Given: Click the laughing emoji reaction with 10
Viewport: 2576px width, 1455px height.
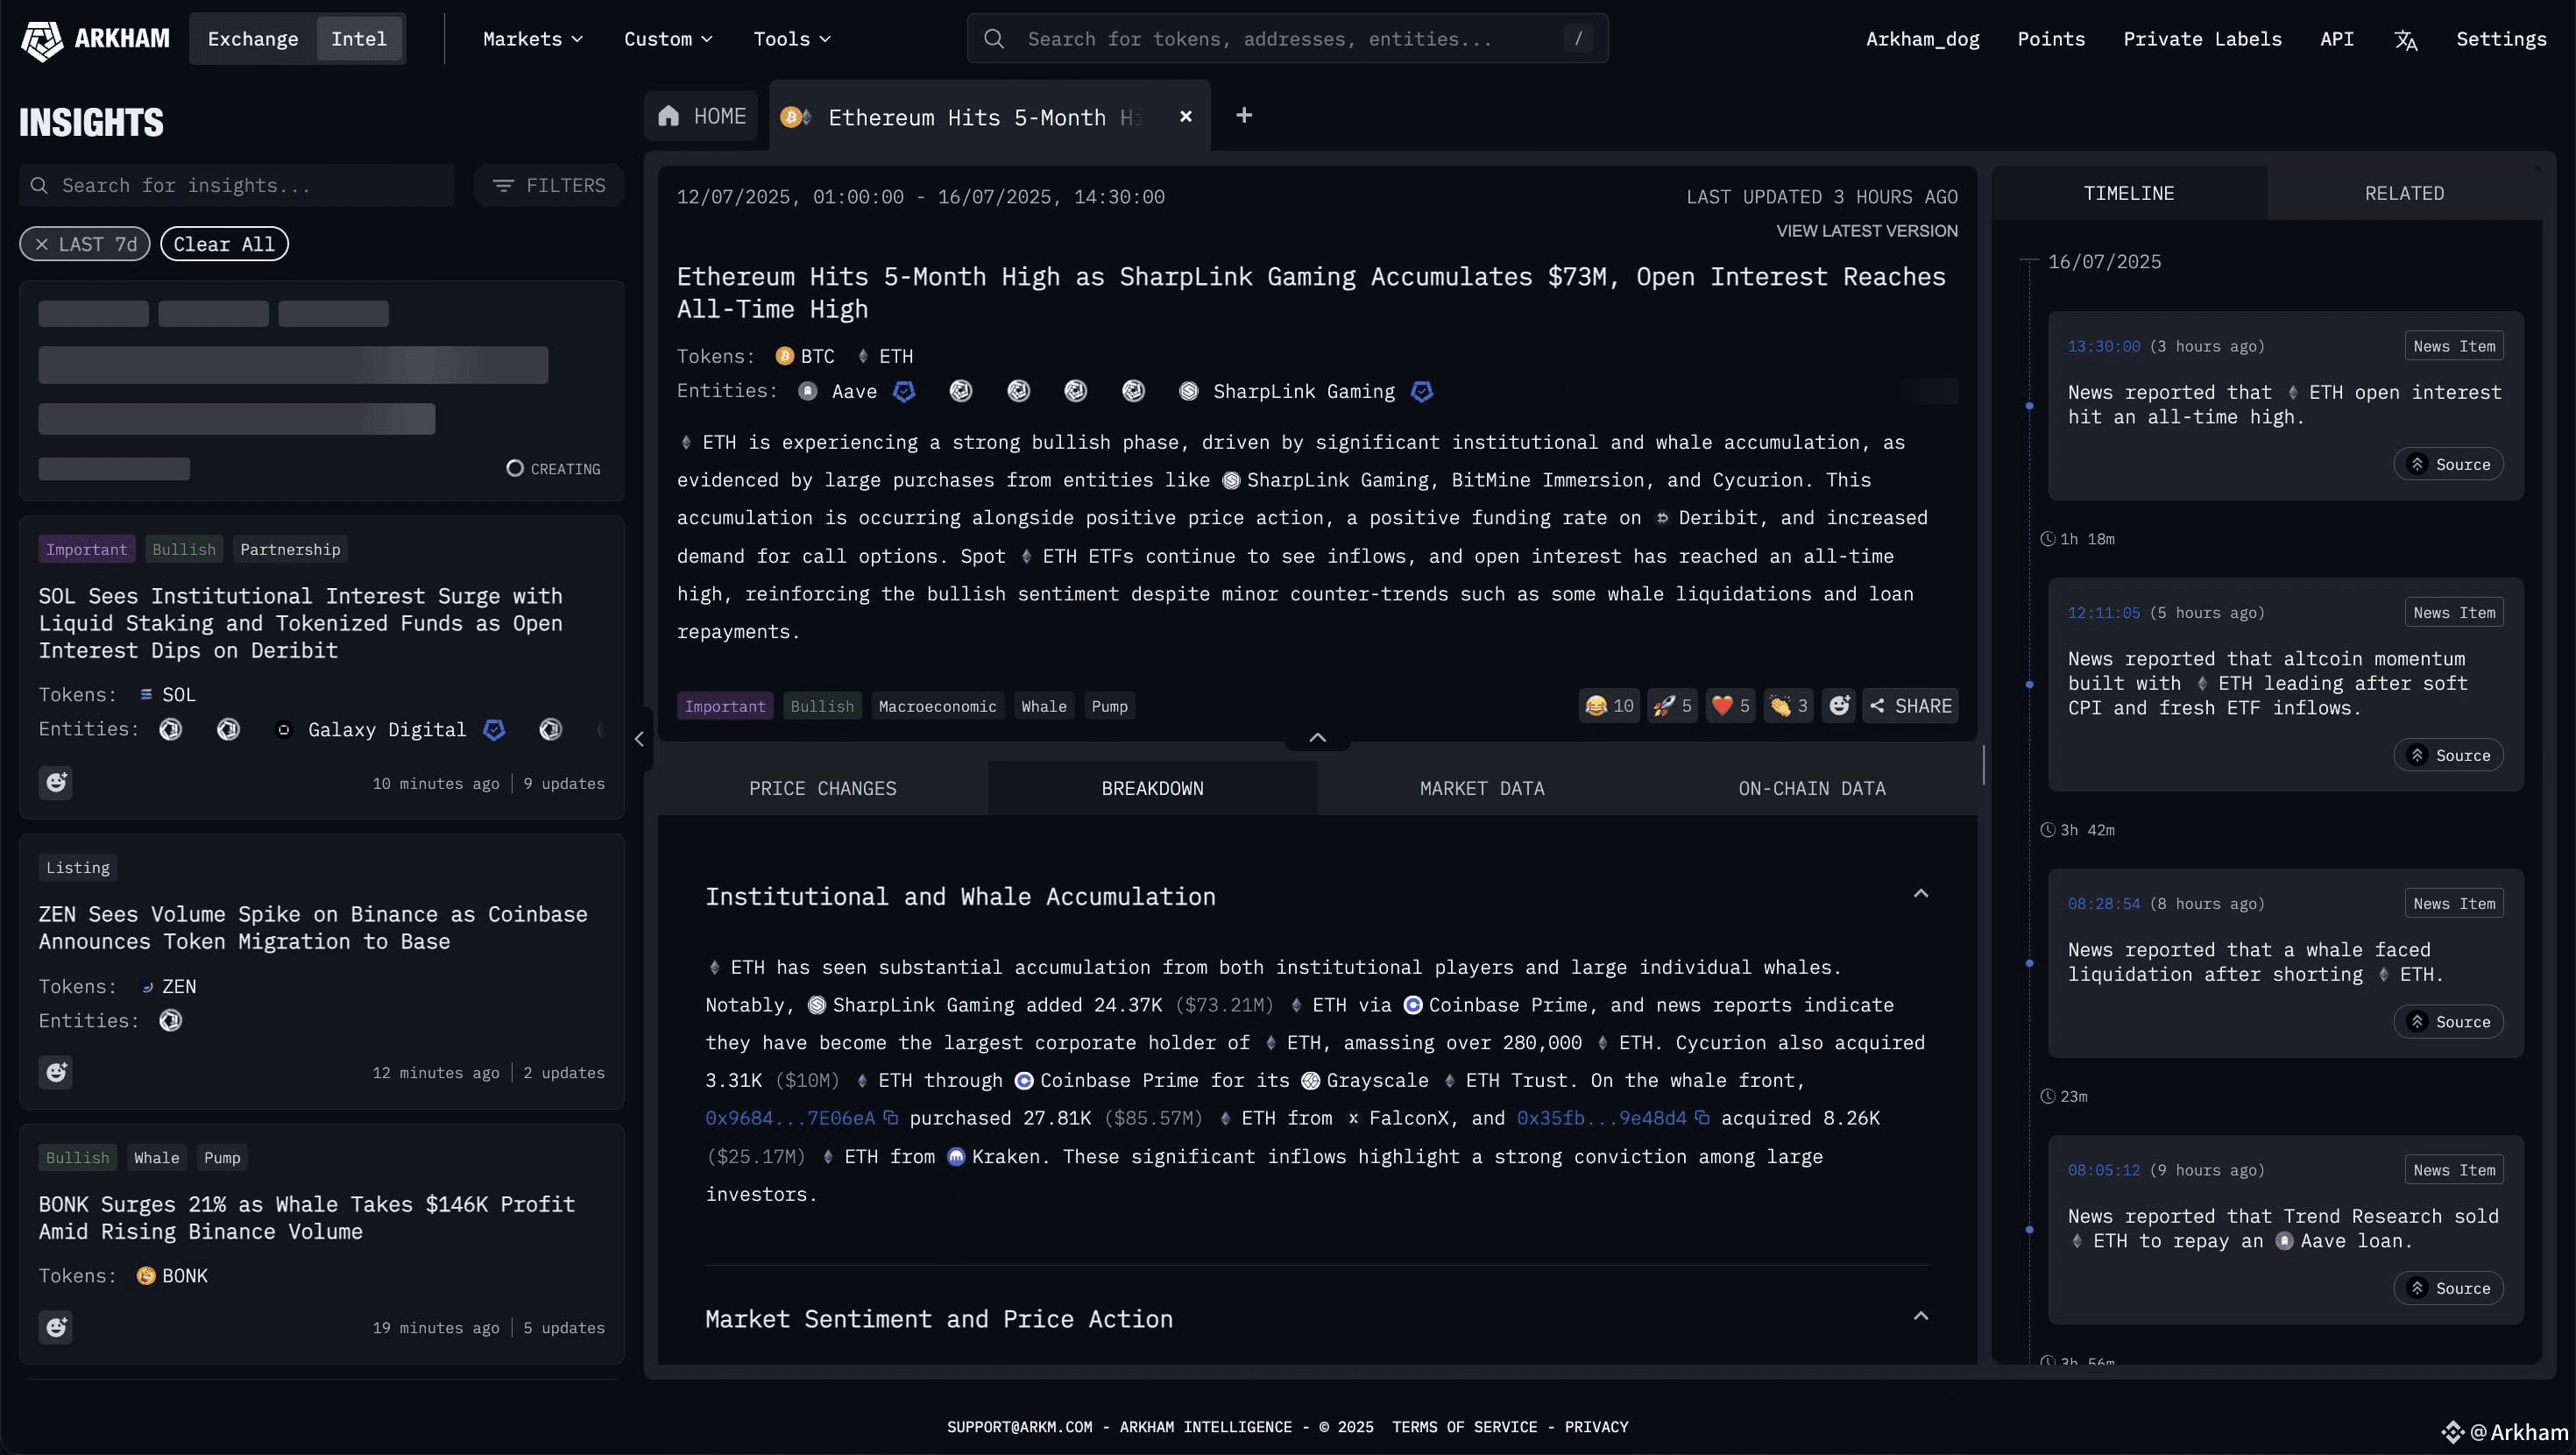Looking at the screenshot, I should 1609,706.
